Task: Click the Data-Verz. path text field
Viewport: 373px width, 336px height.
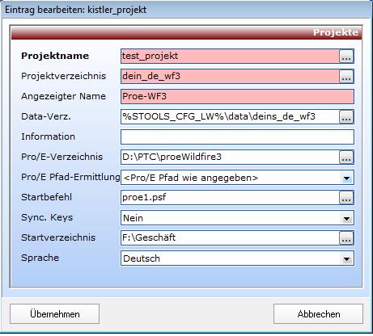Action: tap(230, 117)
